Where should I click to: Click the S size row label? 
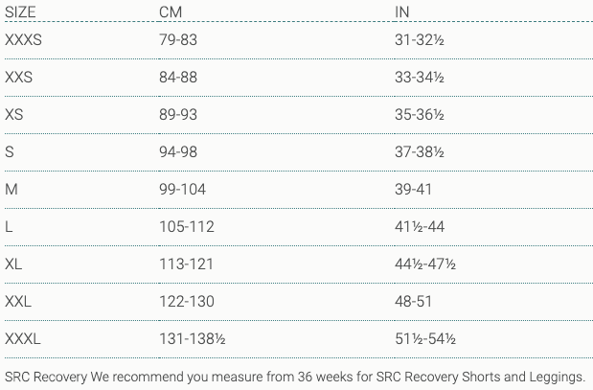(x=10, y=152)
